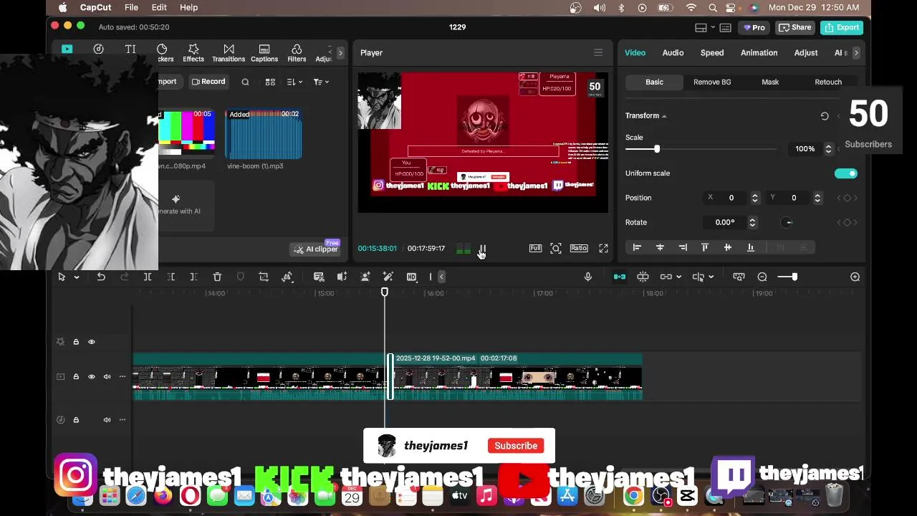Align clip to bottom edge
This screenshot has width=917, height=516.
click(751, 247)
